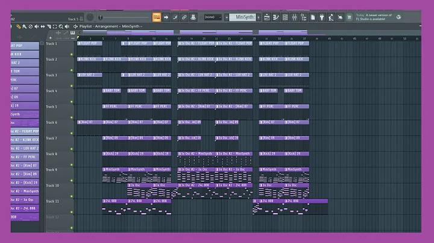Image resolution: width=434 pixels, height=243 pixels.
Task: Toggle the orange typing keyboard to piano icon
Action: [x=157, y=17]
